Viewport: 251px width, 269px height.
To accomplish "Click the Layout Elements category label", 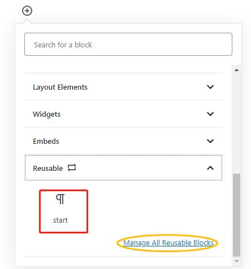I will pos(60,87).
